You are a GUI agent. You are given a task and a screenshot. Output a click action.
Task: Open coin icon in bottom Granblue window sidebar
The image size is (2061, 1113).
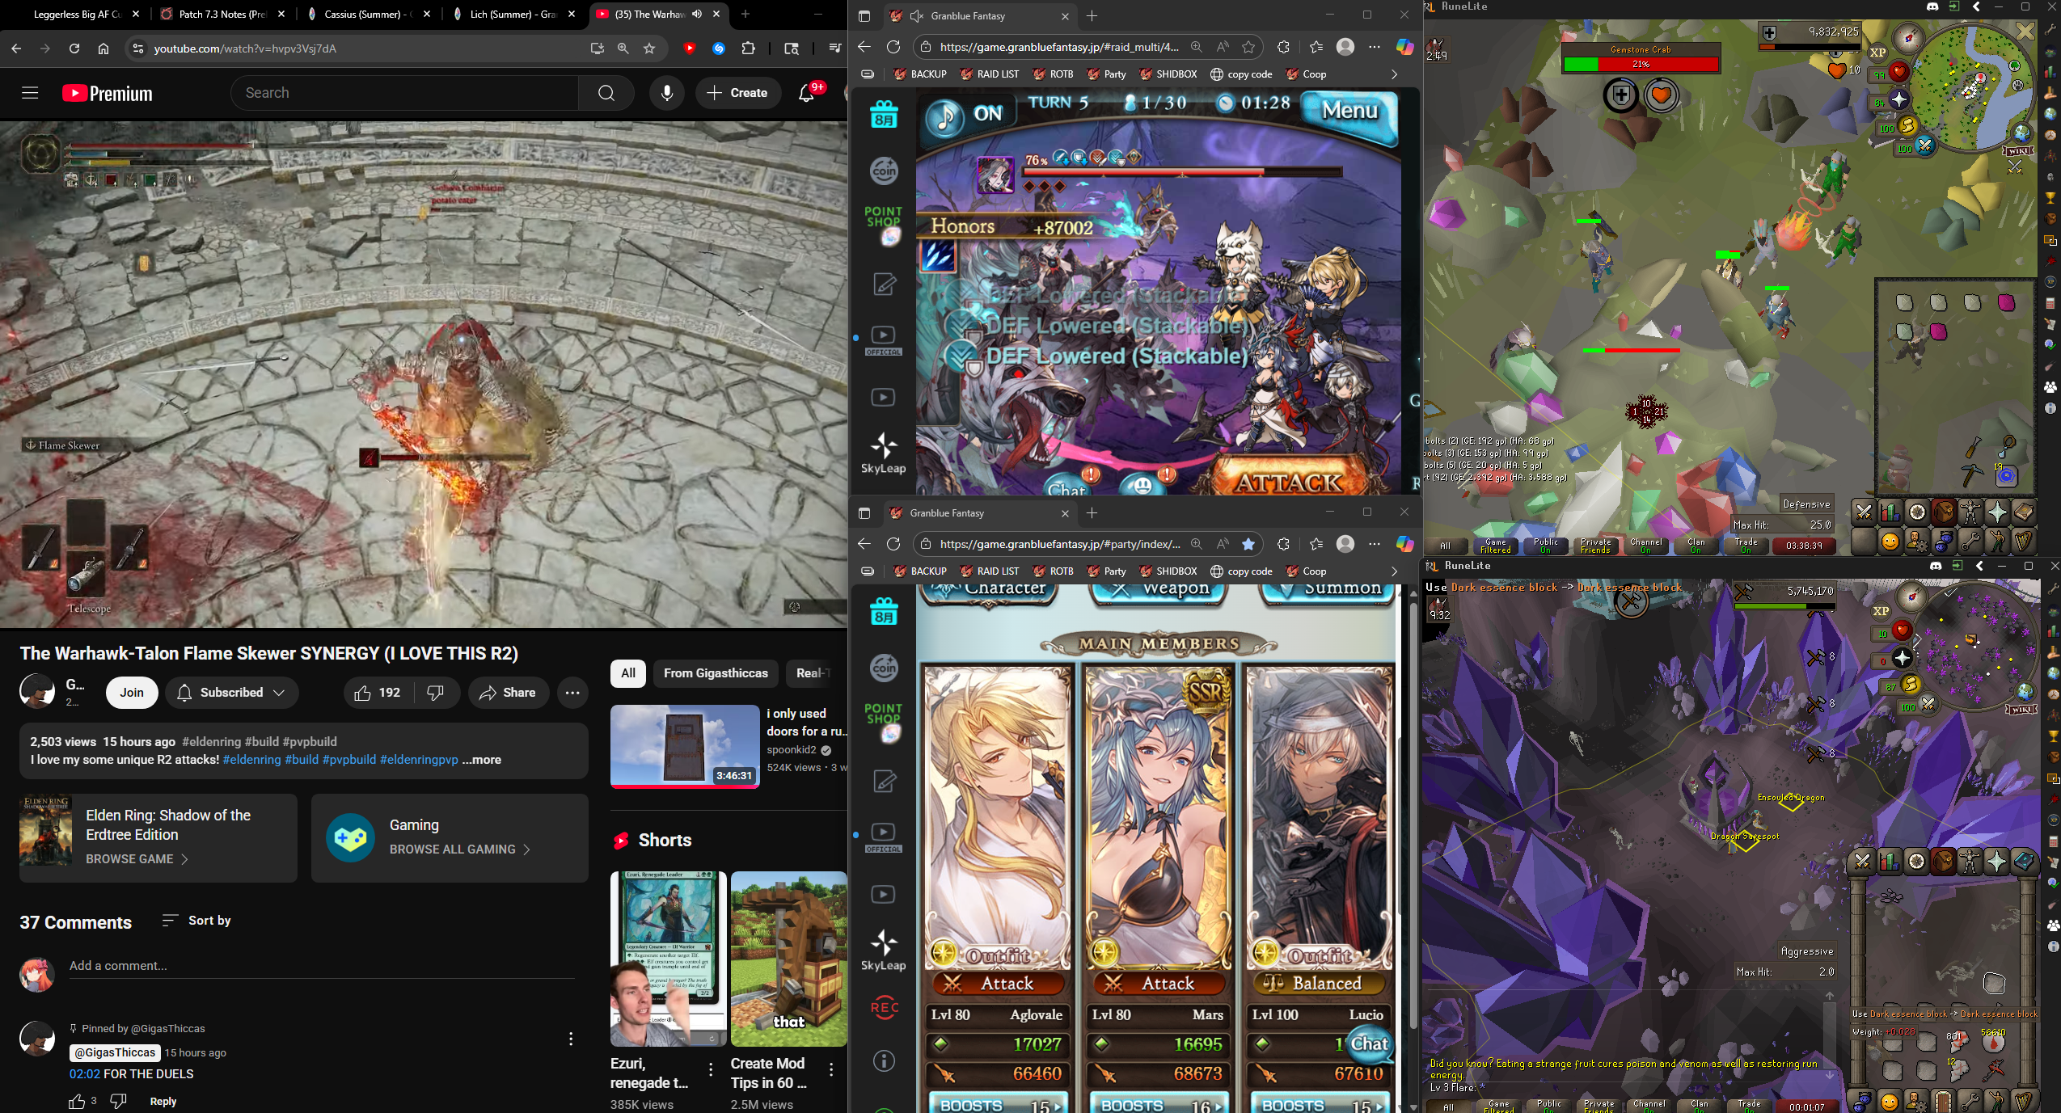(x=884, y=668)
